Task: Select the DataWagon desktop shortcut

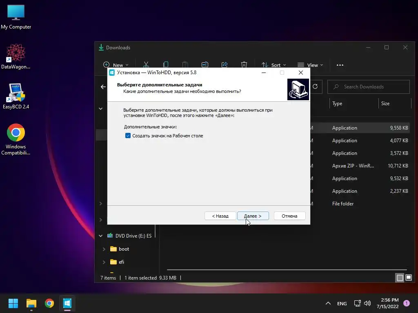Action: 16,57
